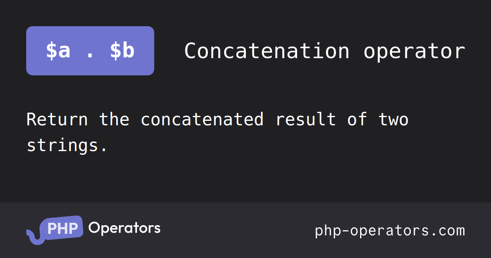Select the "$b" variable in badge
Screen dimensions: 491x258
(122, 51)
